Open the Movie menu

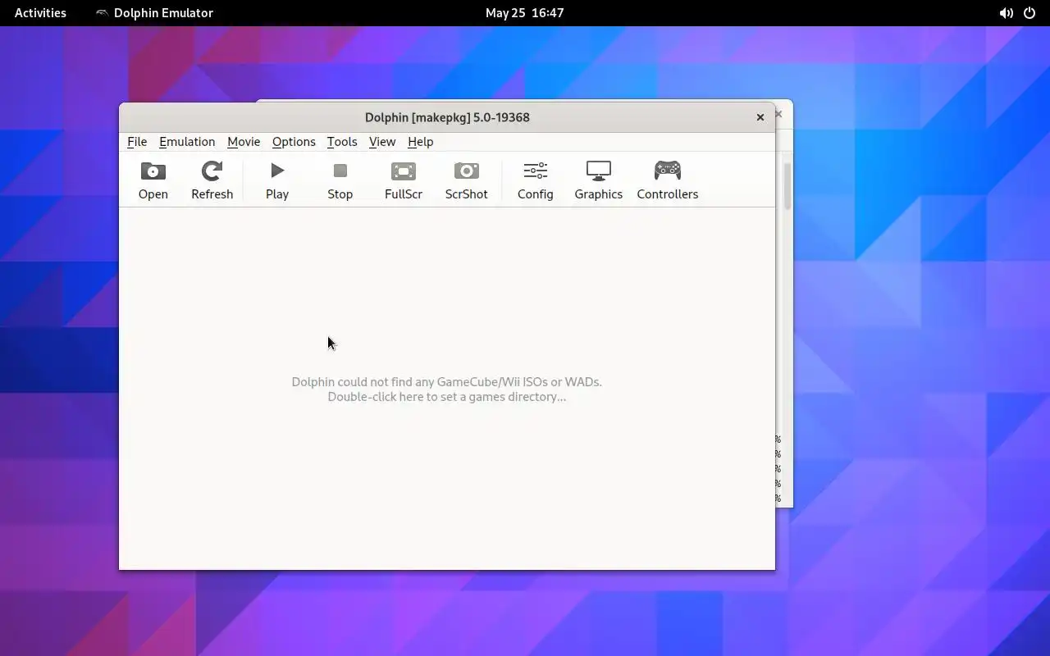244,142
